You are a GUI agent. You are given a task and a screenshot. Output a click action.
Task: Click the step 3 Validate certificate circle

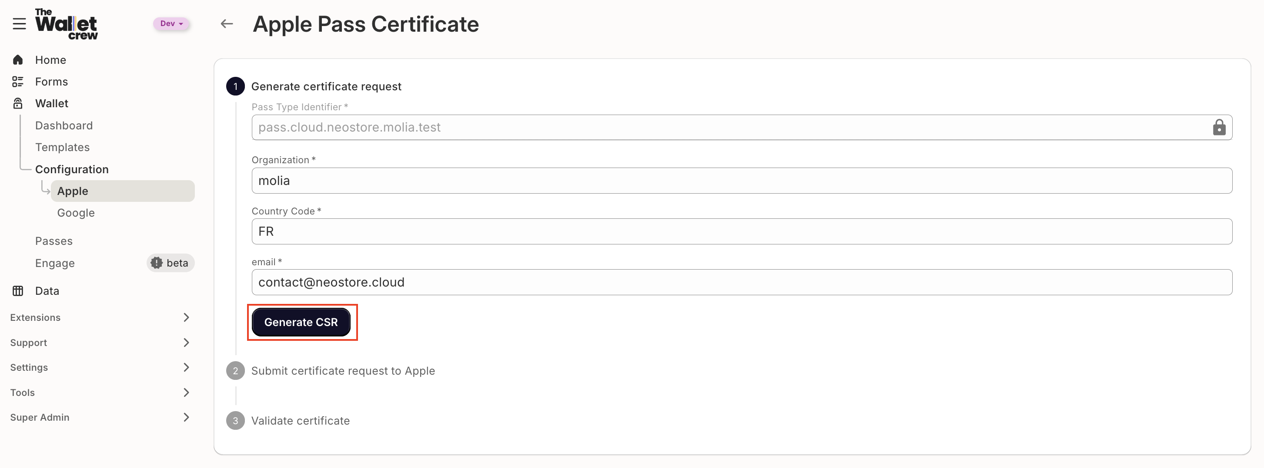(x=235, y=421)
